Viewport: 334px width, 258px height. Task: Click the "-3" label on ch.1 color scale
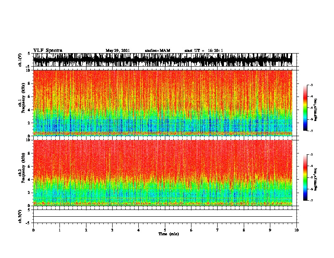(x=311, y=85)
